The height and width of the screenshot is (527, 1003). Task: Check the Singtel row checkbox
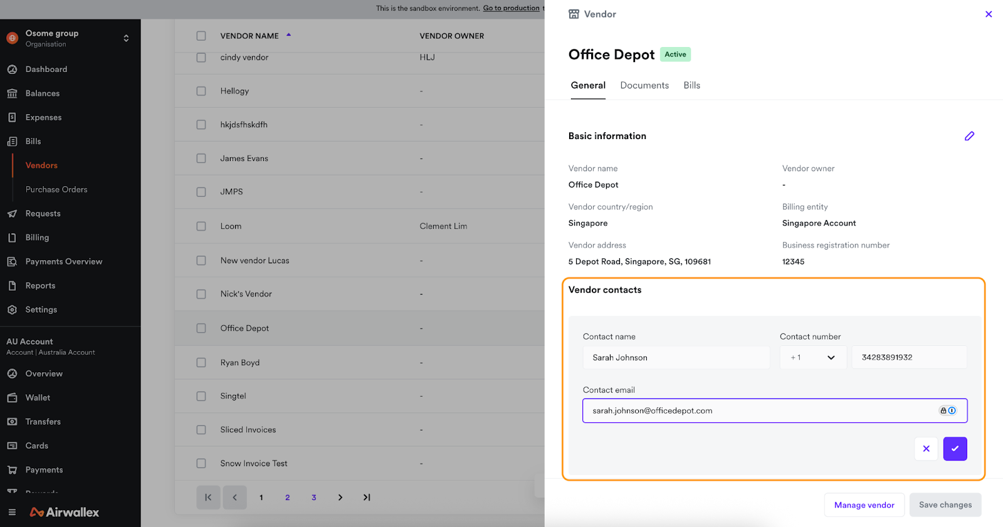(x=201, y=396)
